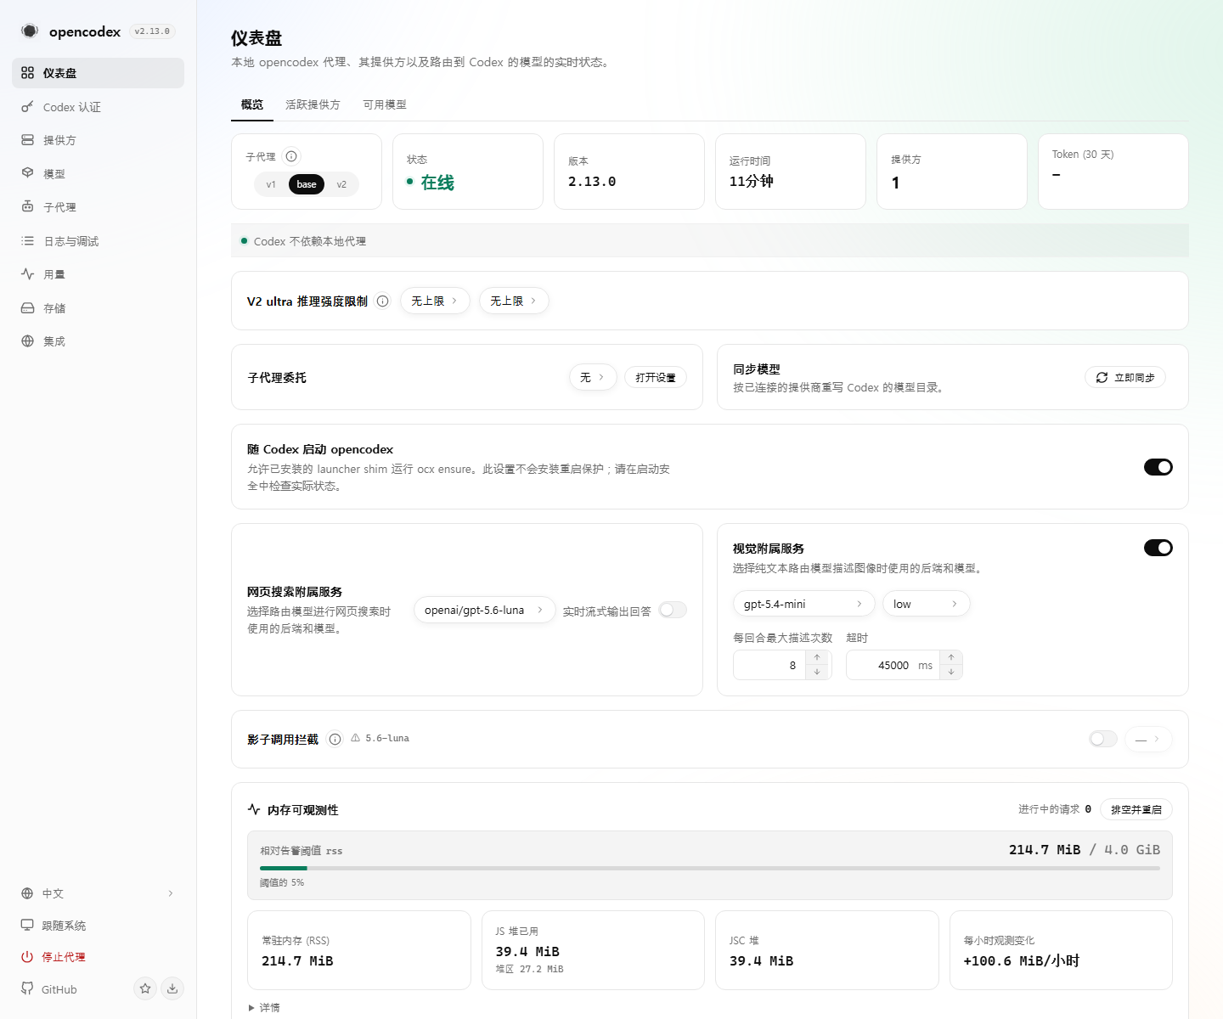The height and width of the screenshot is (1019, 1223).
Task: Switch to the 可用模型 tab
Action: [385, 104]
